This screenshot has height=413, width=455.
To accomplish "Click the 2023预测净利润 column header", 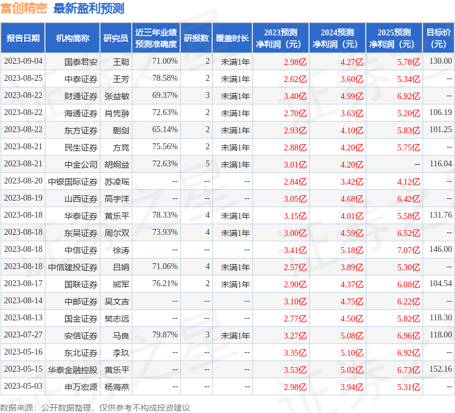I will point(281,38).
